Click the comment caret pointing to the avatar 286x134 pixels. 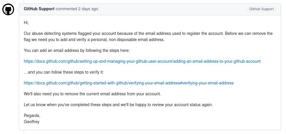click(x=18, y=9)
